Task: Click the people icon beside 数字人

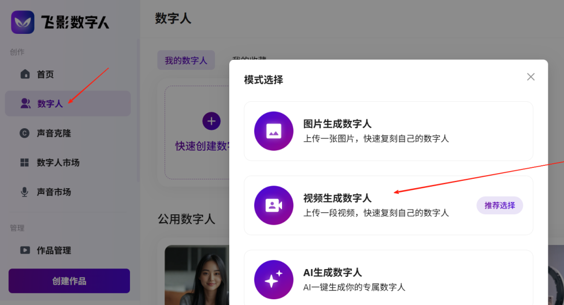Action: pos(25,103)
